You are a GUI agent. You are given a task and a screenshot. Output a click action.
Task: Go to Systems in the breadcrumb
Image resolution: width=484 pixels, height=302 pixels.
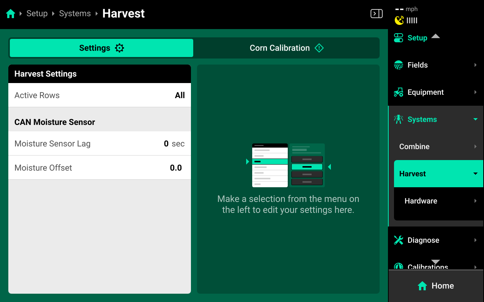click(75, 14)
